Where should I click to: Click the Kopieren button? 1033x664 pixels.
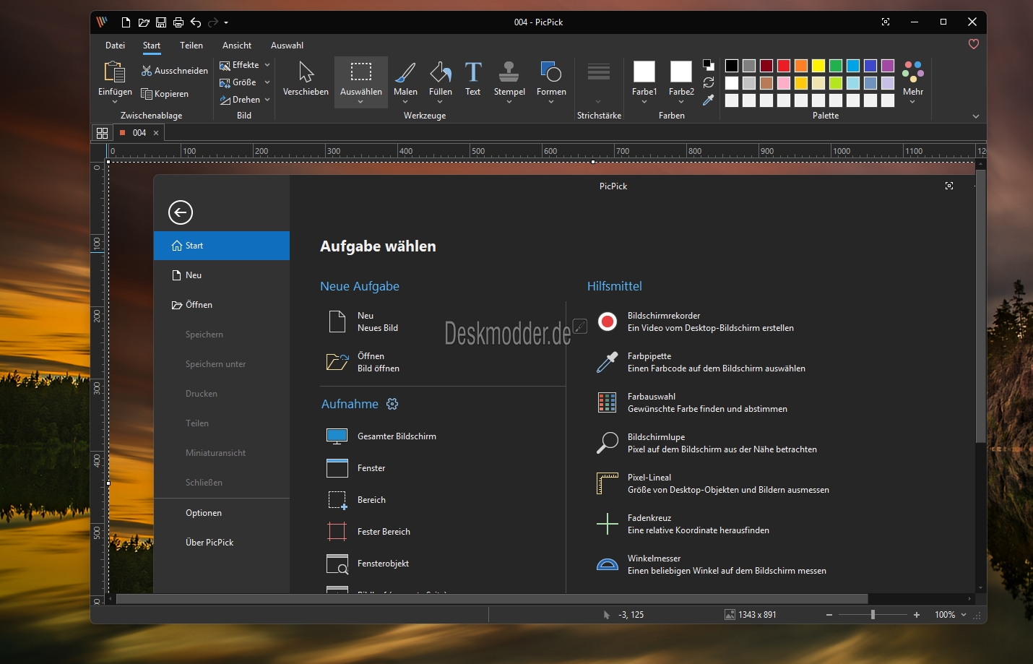point(165,94)
